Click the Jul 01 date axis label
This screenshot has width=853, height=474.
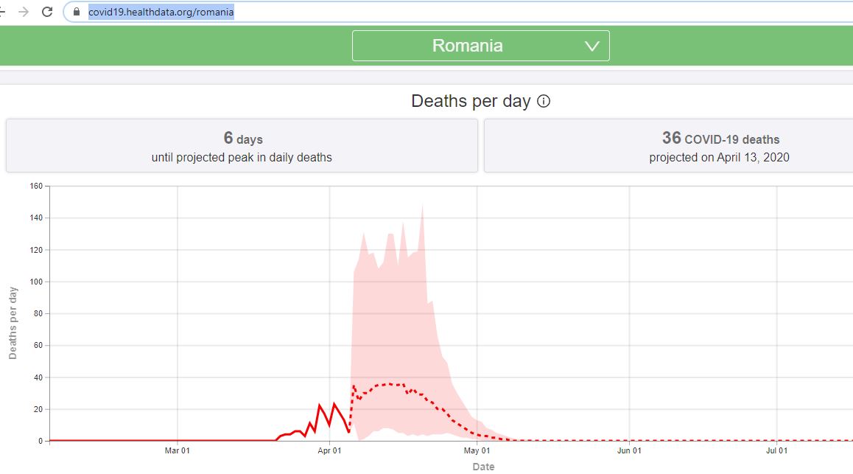coord(777,450)
